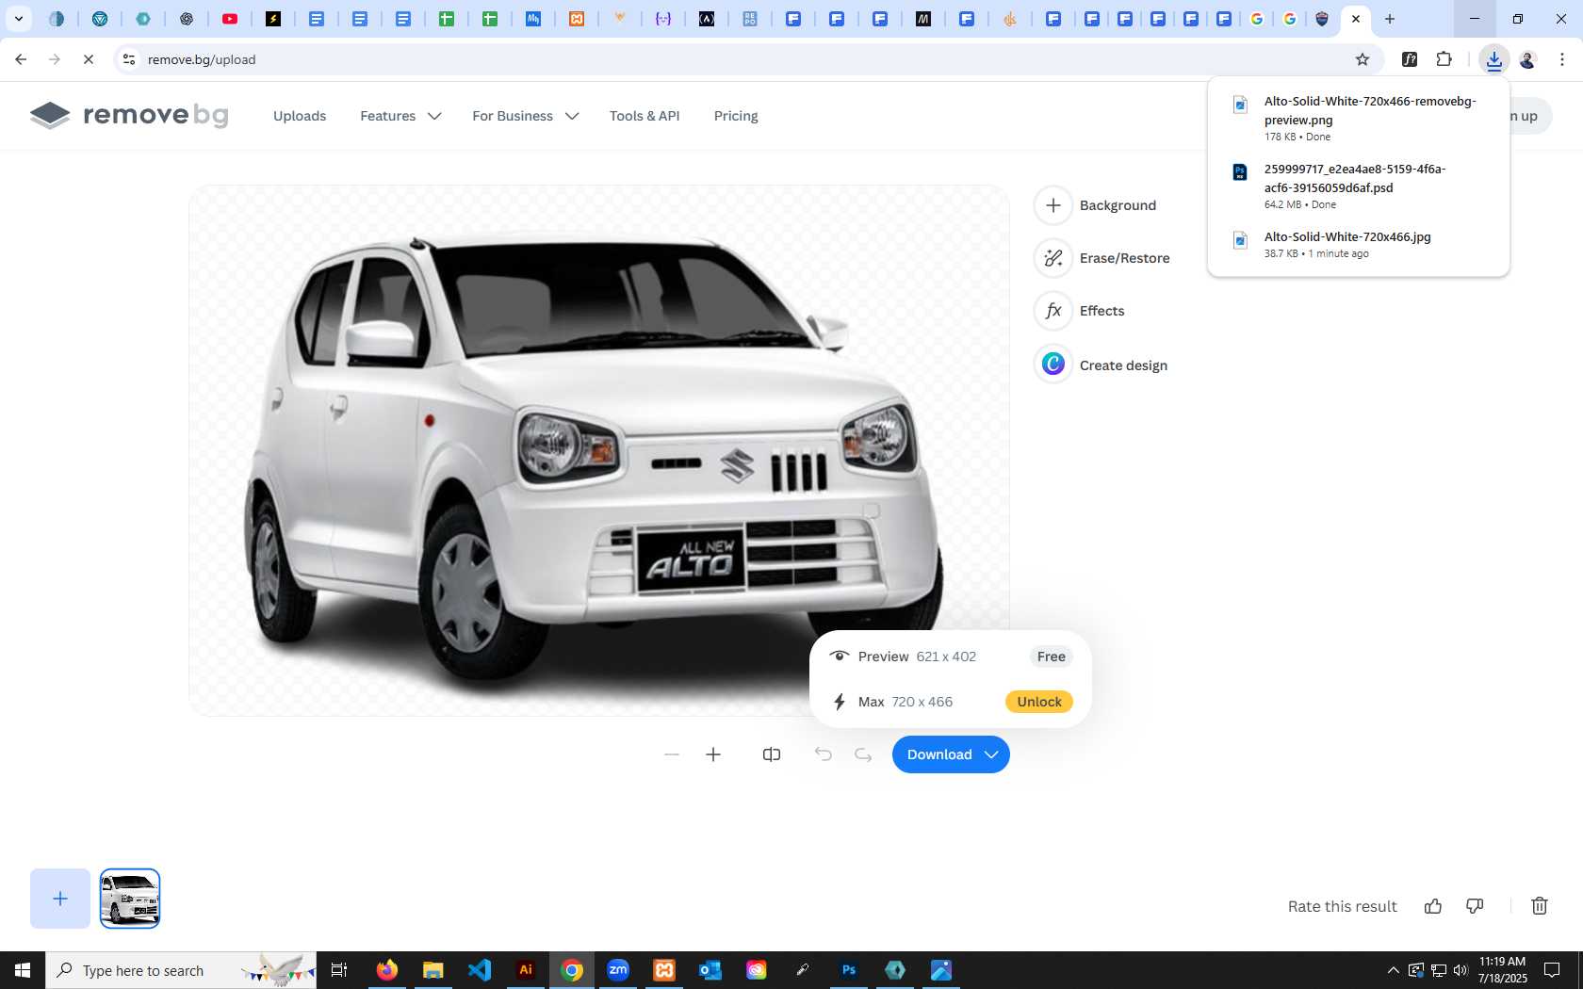Expand the Features menu
This screenshot has height=989, width=1583.
pyautogui.click(x=400, y=116)
